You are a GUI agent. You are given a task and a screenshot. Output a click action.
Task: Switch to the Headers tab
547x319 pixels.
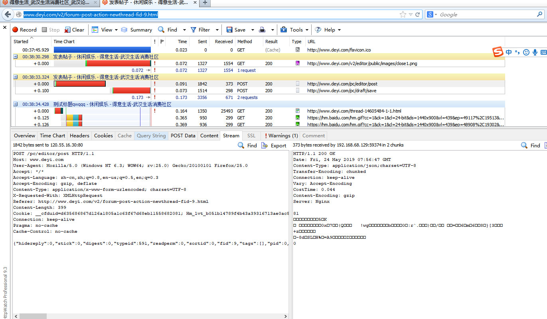(x=79, y=135)
